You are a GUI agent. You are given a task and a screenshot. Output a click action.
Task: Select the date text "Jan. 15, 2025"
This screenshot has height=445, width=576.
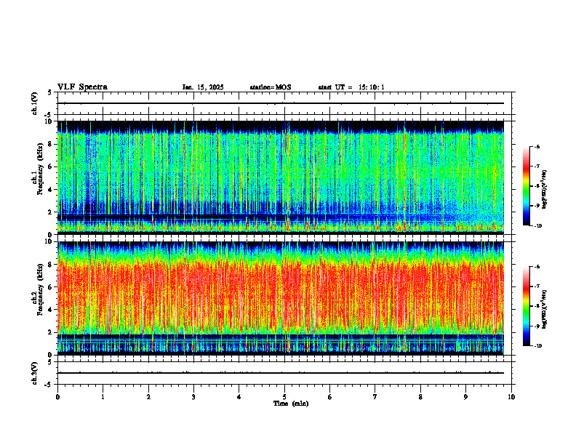pos(203,87)
